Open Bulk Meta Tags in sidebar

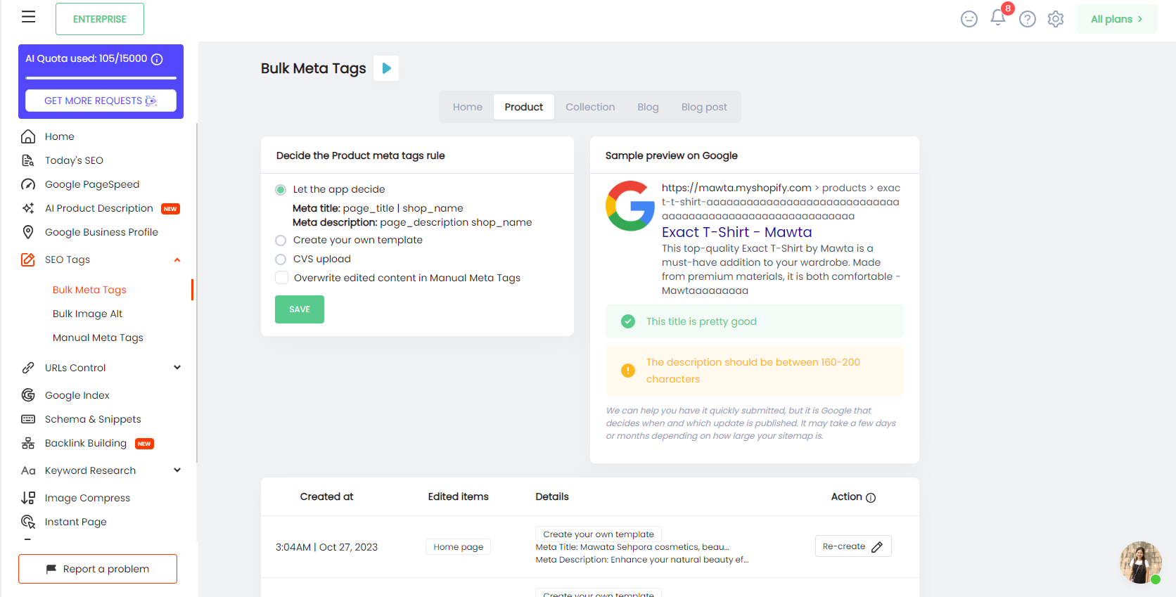(x=89, y=290)
